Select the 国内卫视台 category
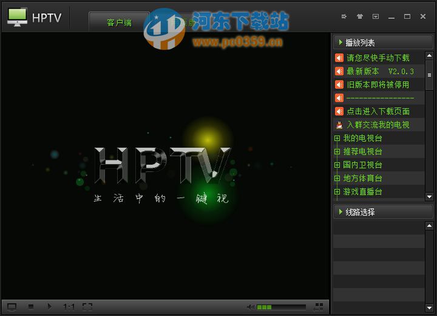Screen dimensions: 437x316 (362, 165)
